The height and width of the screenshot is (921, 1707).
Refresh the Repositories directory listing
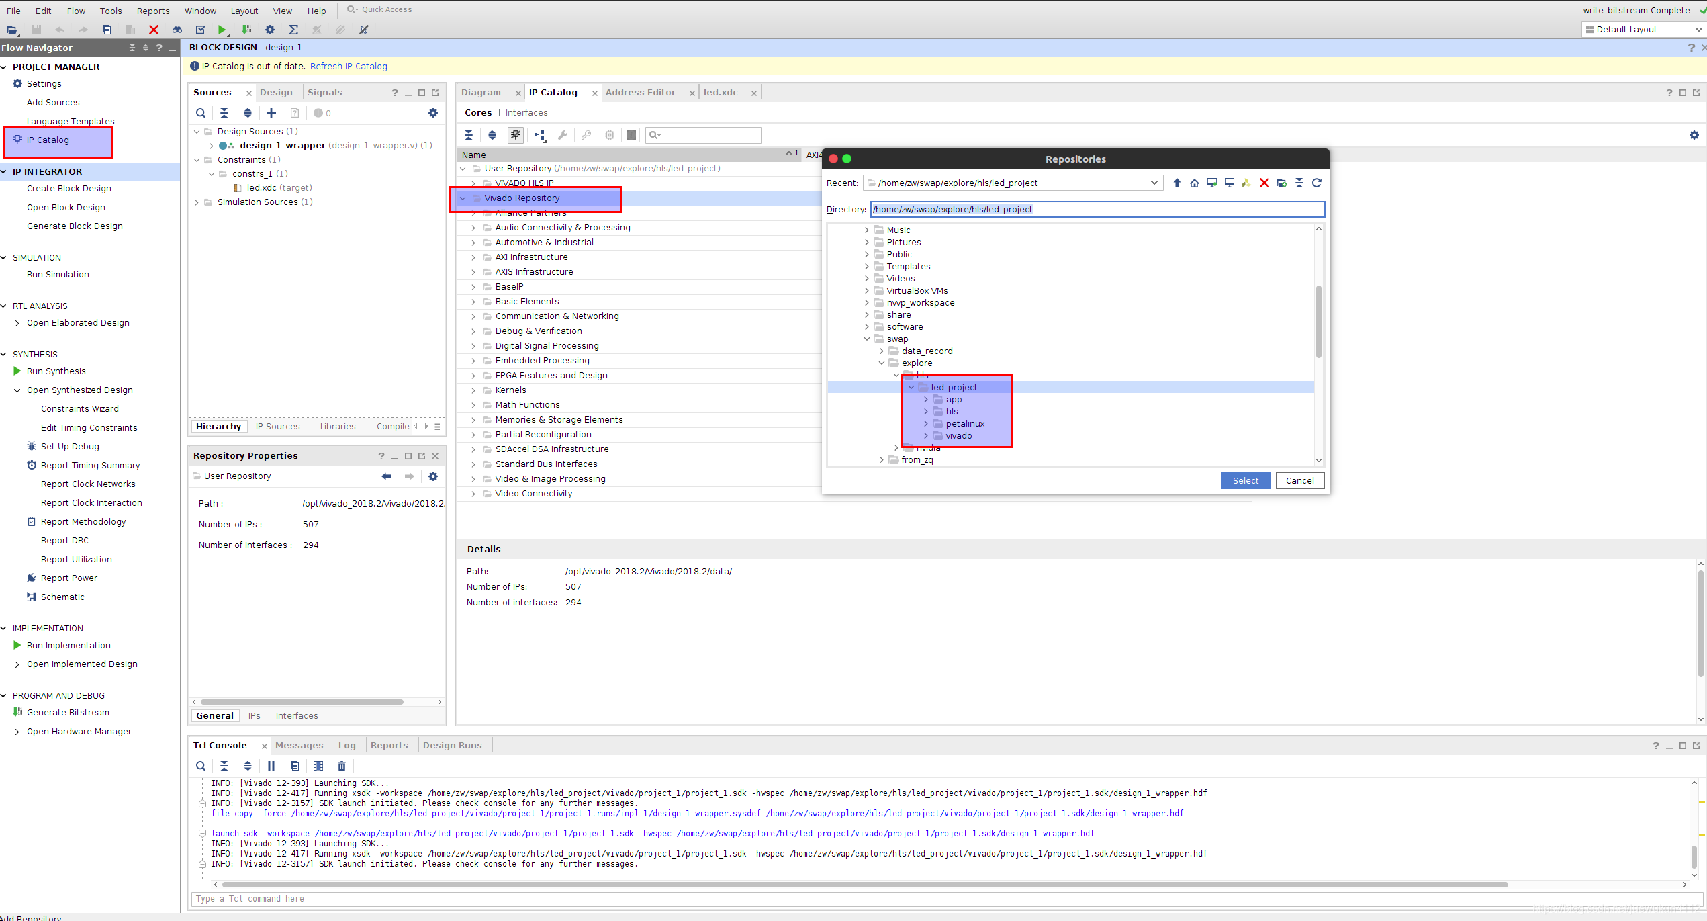click(x=1316, y=183)
